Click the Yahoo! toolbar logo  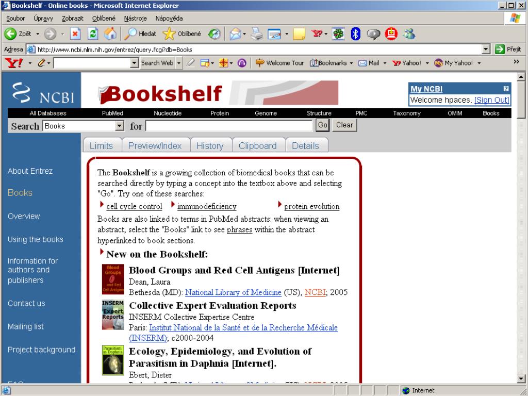pyautogui.click(x=14, y=63)
